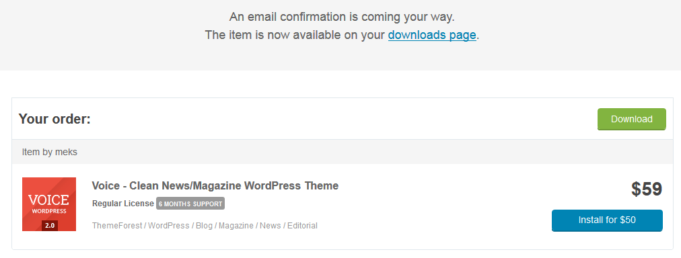This screenshot has height=258, width=681.
Task: Click the Item by meks text
Action: 50,153
